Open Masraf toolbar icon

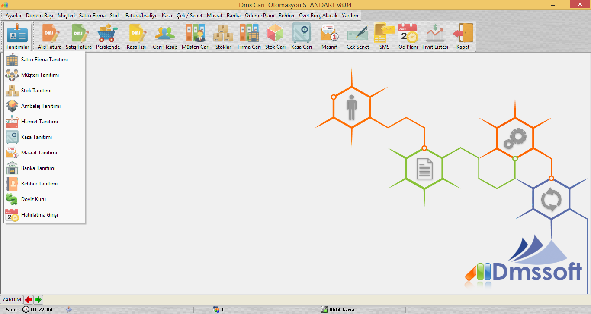click(329, 37)
